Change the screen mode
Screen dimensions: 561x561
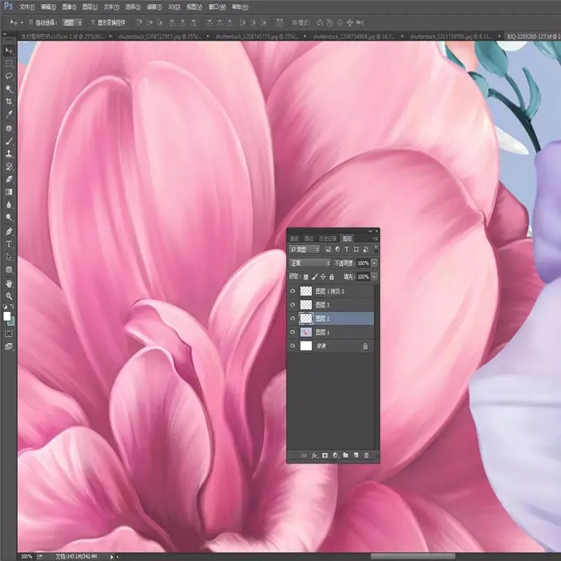(x=9, y=346)
